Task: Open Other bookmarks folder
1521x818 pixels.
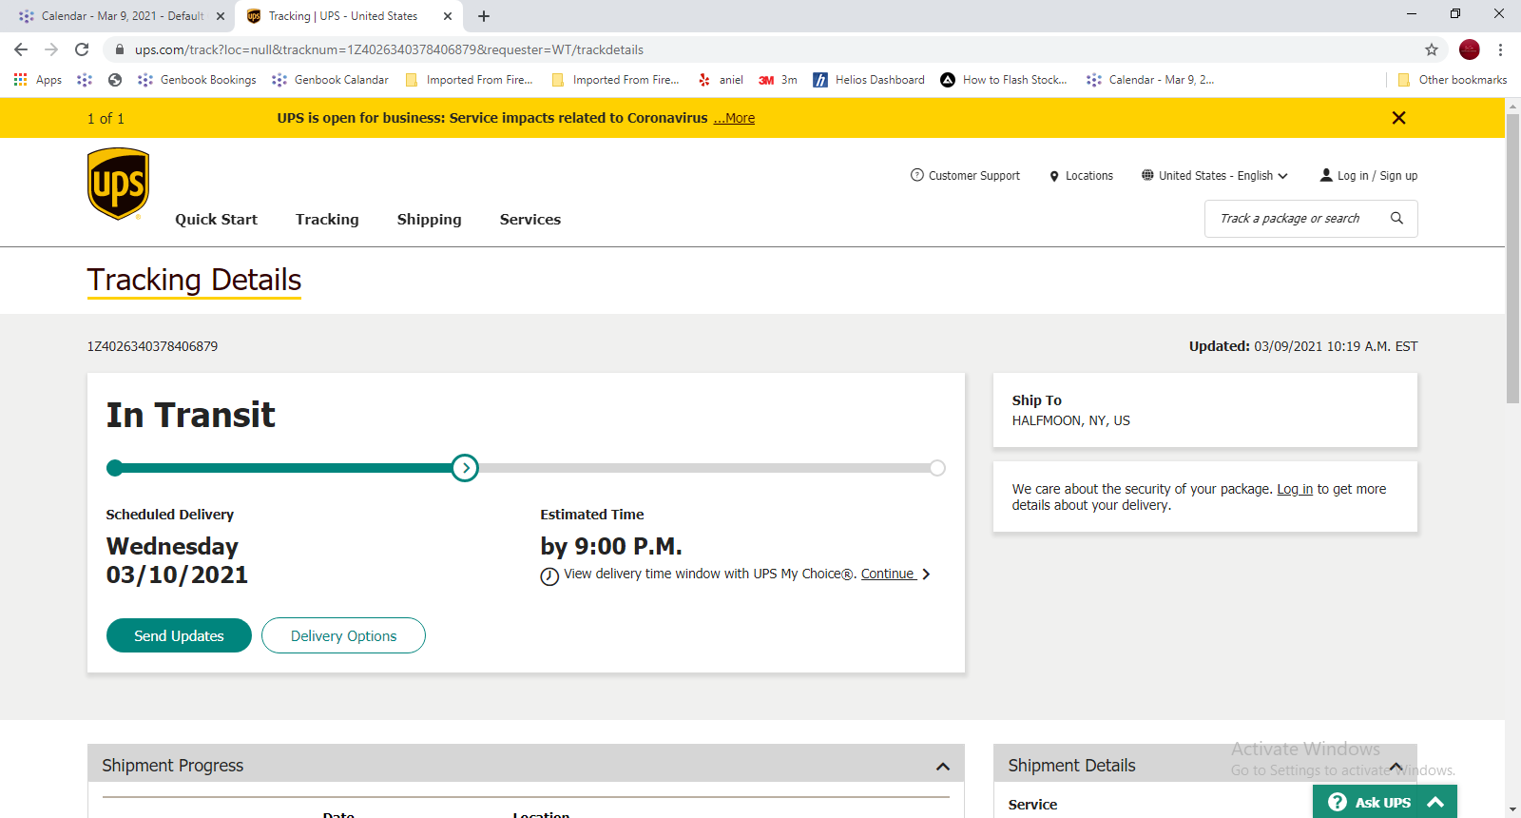Action: click(1453, 80)
